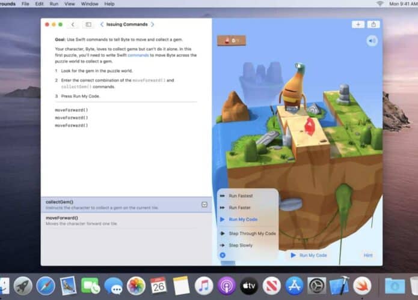Image resolution: width=418 pixels, height=300 pixels.
Task: Open Notes from the dock
Action: click(181, 286)
